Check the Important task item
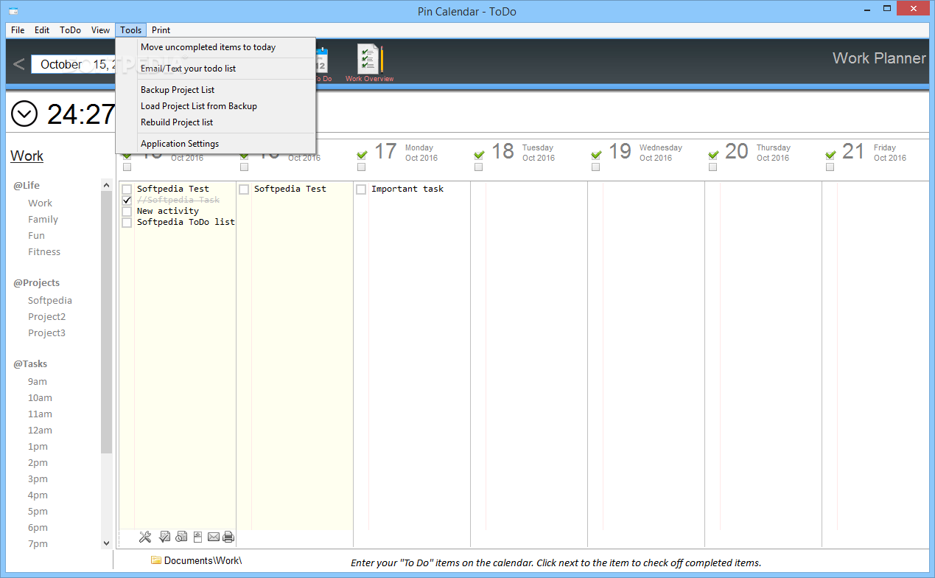 361,189
